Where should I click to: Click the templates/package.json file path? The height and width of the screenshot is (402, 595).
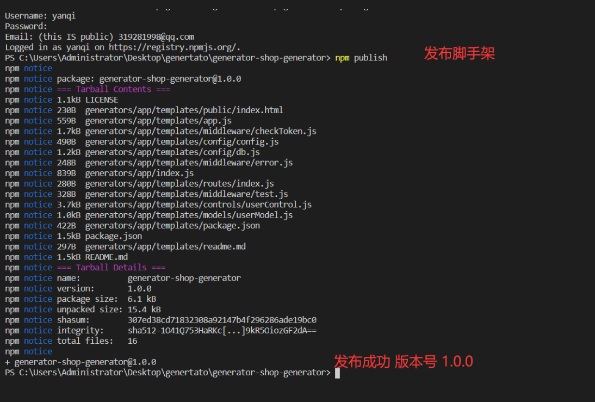pyautogui.click(x=172, y=226)
